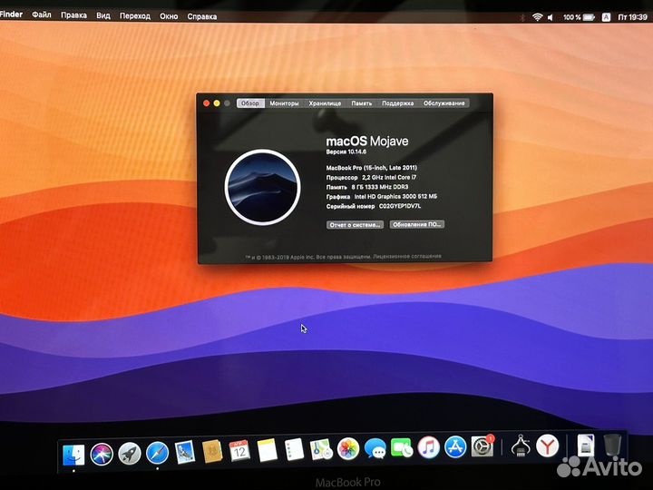
Task: Open Messages speech bubble icon
Action: 375,449
